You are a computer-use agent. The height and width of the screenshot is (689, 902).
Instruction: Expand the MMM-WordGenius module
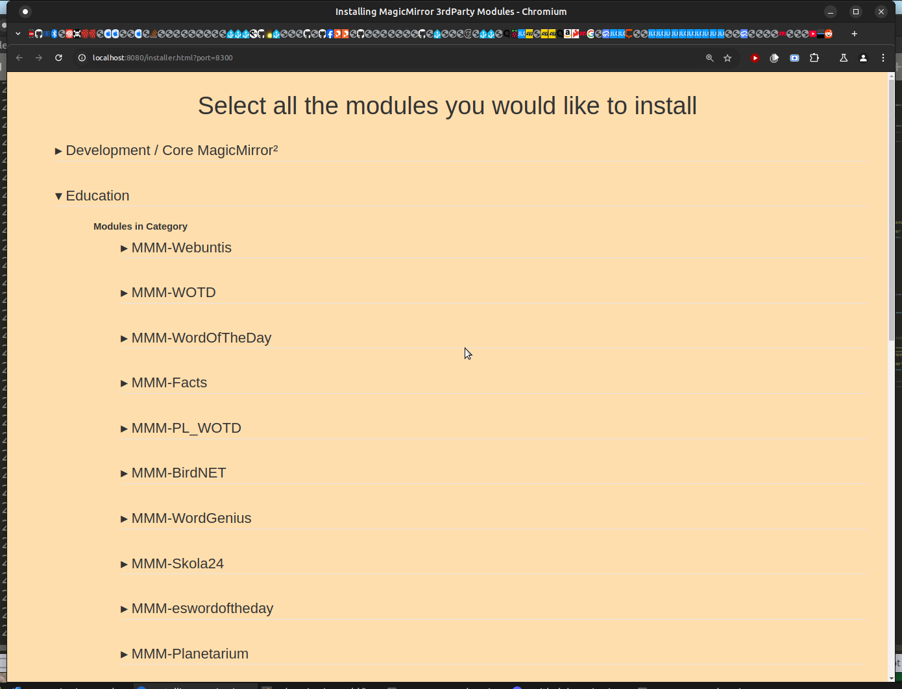tap(186, 518)
